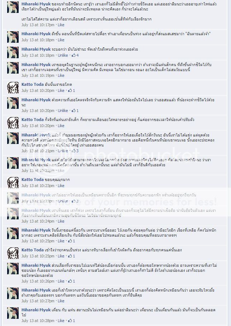Screen dimensions: 231x326
Task: Open likes icon on Katto Toda's 10:20pm comment with 1 like
Action: 70,90
